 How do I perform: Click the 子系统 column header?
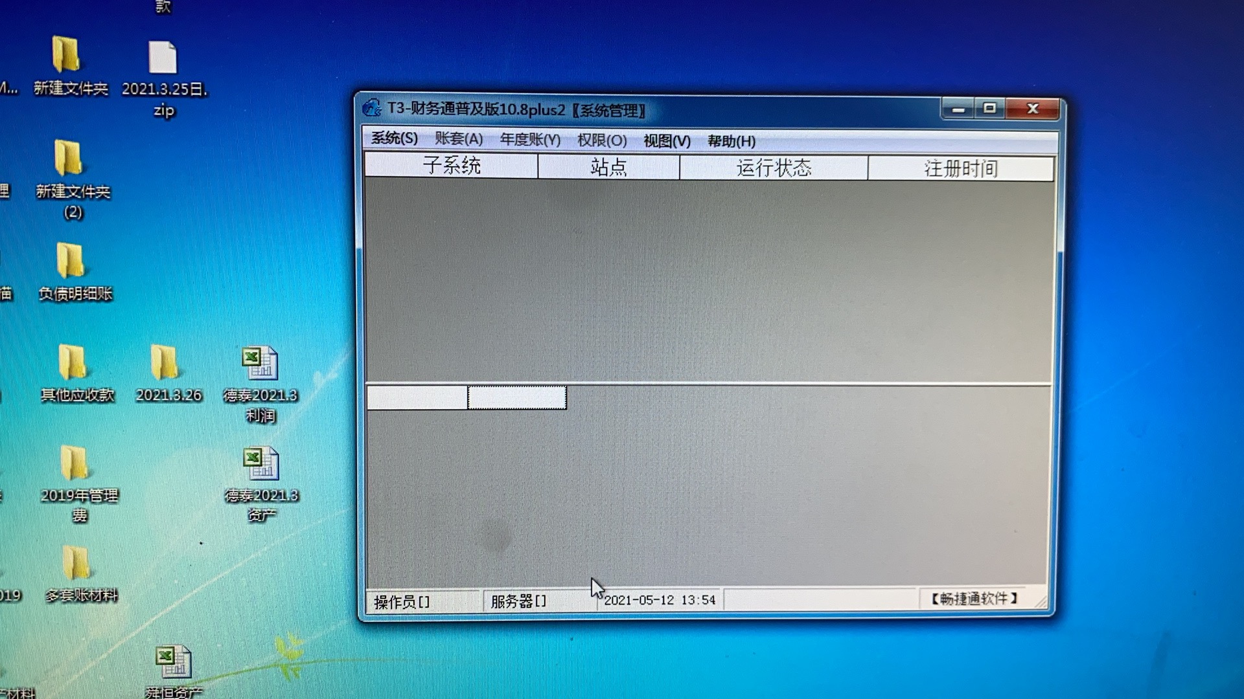(452, 166)
